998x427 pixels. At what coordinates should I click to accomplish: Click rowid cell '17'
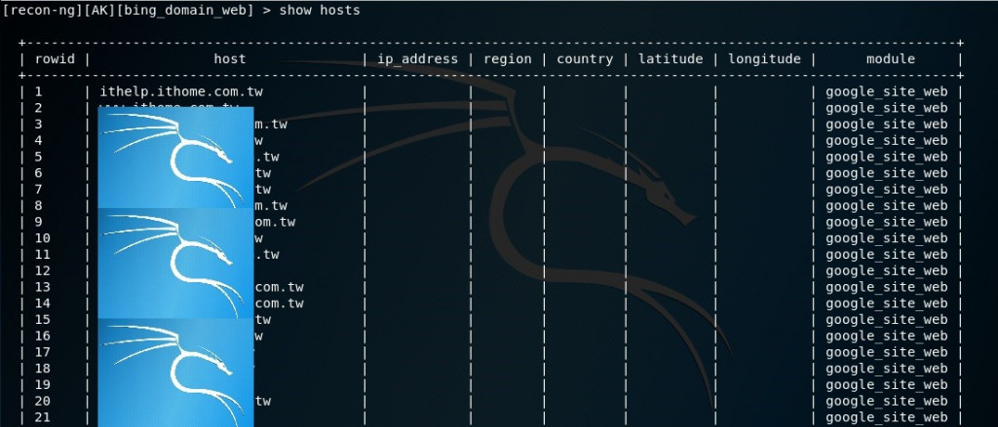(43, 352)
